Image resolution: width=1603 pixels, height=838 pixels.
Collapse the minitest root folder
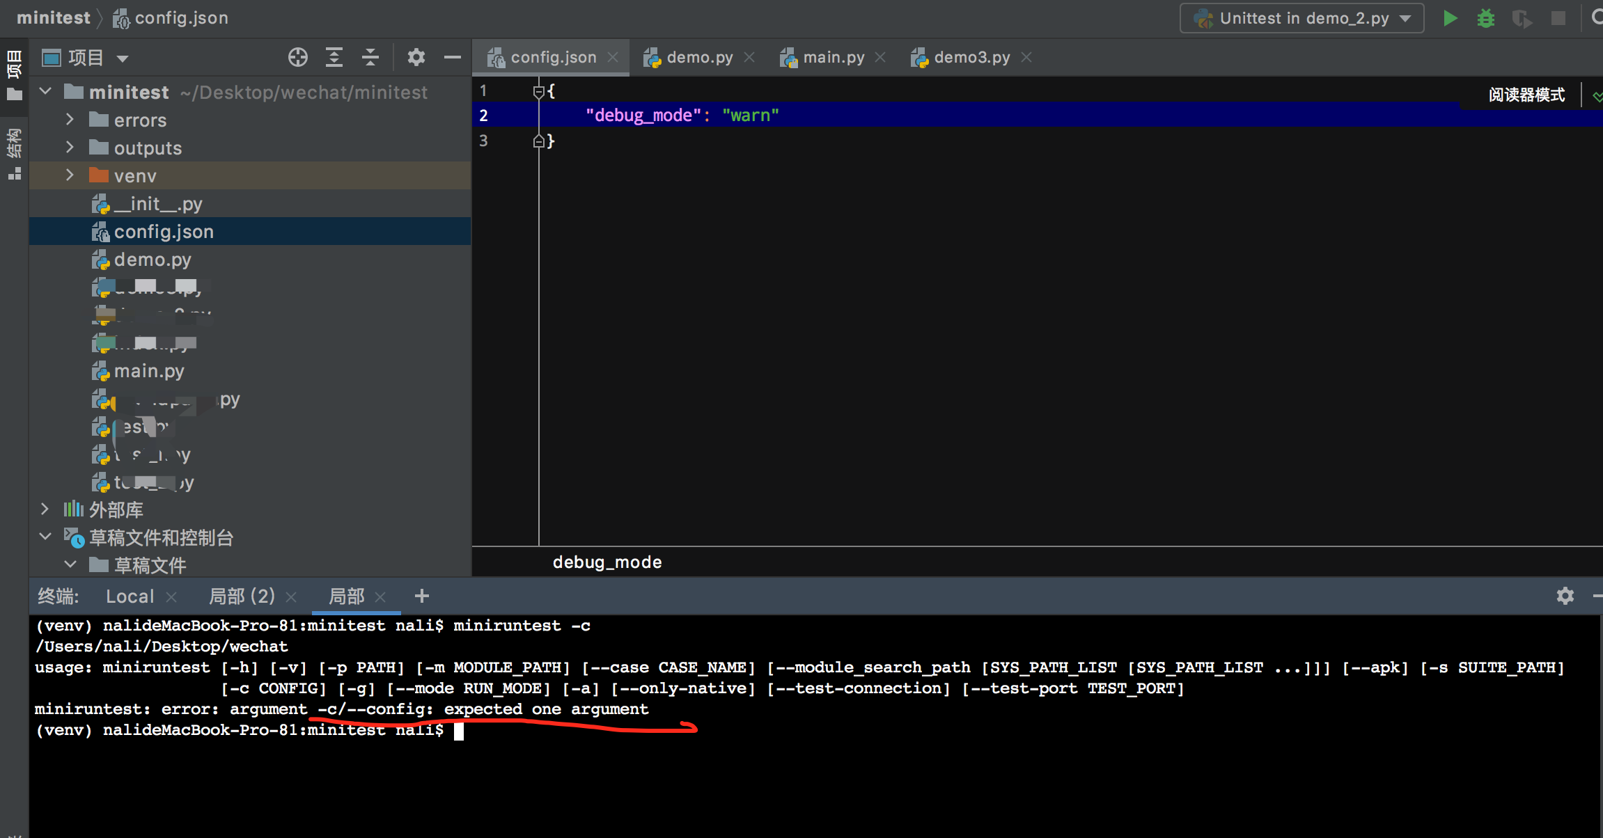coord(46,92)
